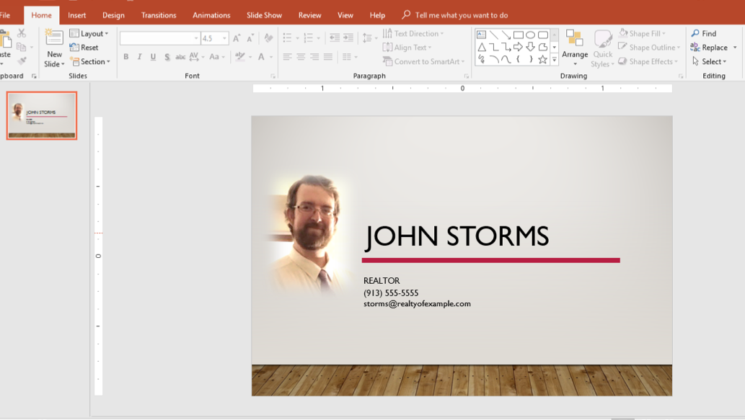Click the New Slide icon
The width and height of the screenshot is (745, 420).
54,37
